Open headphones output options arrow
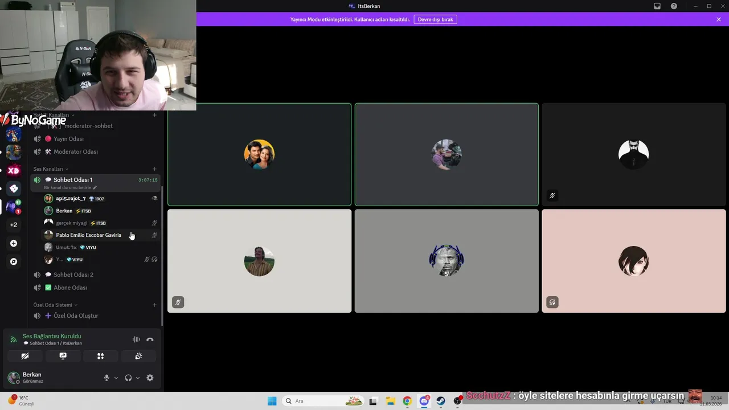The width and height of the screenshot is (729, 410). [x=138, y=378]
